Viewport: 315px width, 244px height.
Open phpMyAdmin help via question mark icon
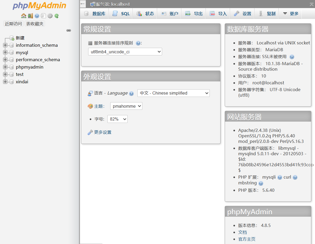tap(37, 16)
